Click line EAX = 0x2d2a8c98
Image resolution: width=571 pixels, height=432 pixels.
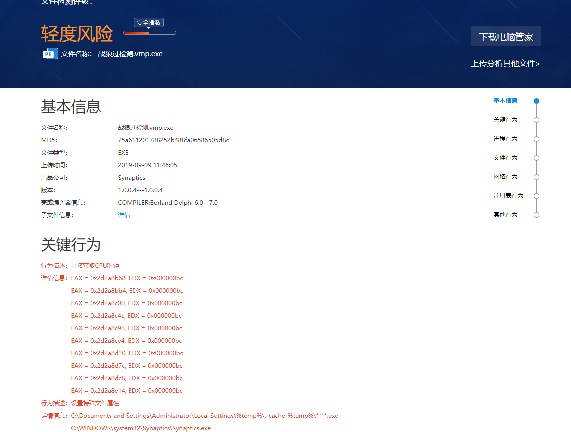click(126, 328)
